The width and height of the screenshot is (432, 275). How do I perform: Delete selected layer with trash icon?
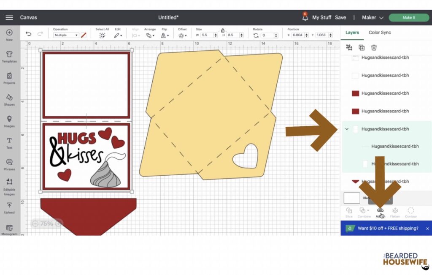pos(374,48)
